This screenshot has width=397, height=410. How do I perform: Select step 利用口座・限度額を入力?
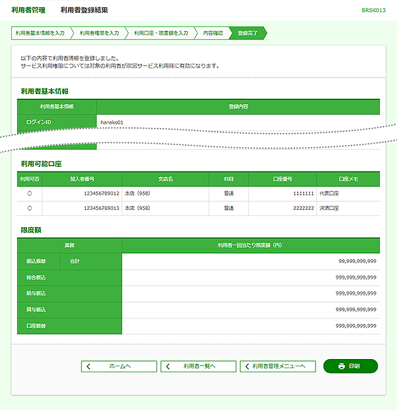(x=161, y=33)
